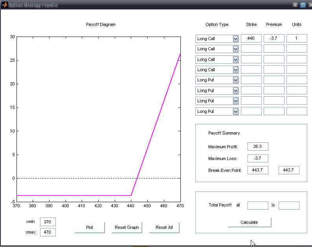Click the Maximum Profit field showing 26.3
The image size is (312, 247).
coord(258,146)
